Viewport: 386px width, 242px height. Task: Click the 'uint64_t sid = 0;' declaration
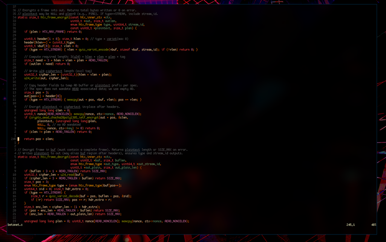point(38,189)
